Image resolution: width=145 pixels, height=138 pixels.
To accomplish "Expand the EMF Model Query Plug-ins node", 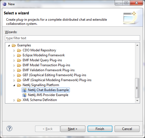I will [x=14, y=60].
